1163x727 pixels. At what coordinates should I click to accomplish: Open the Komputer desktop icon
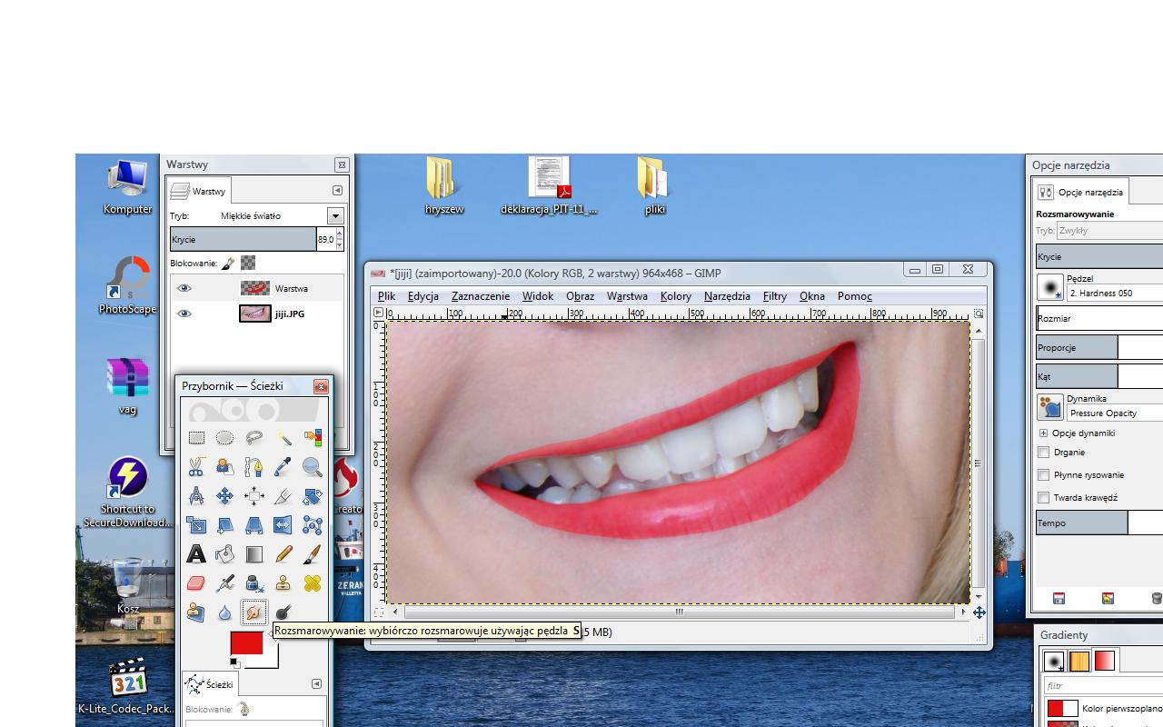pos(128,187)
